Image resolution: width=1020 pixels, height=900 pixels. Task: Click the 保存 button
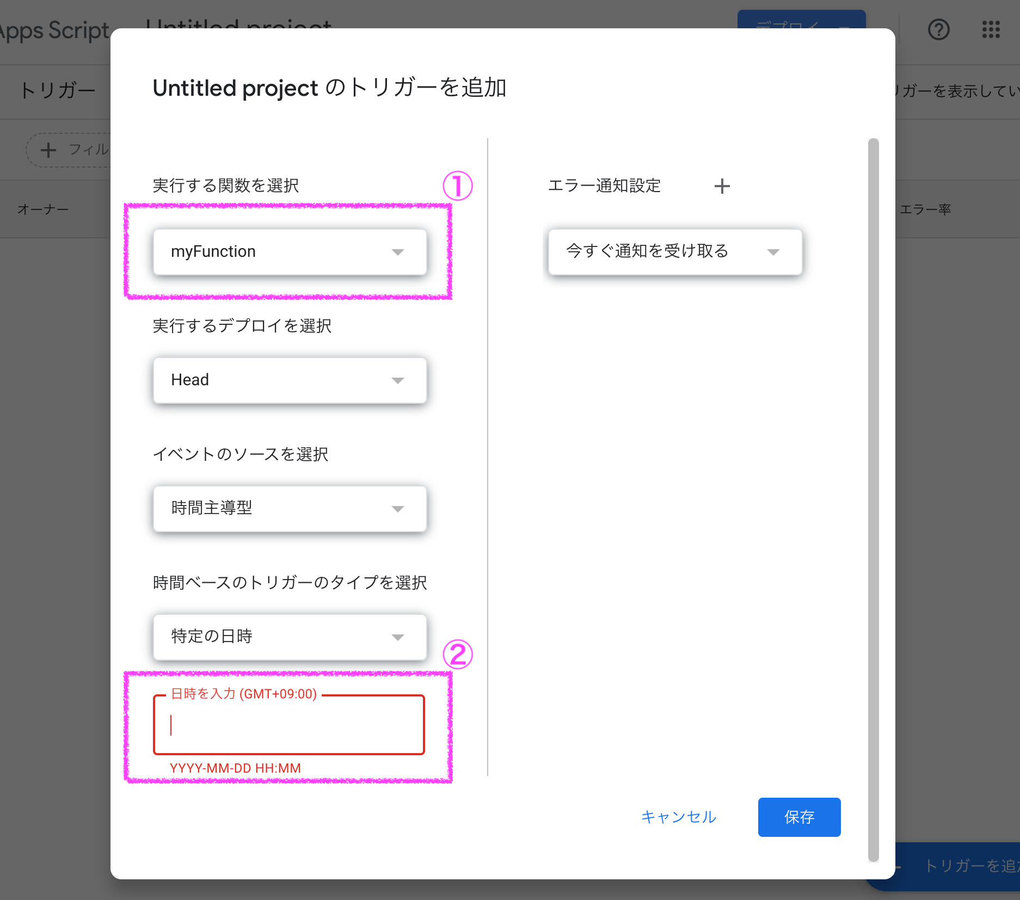799,817
